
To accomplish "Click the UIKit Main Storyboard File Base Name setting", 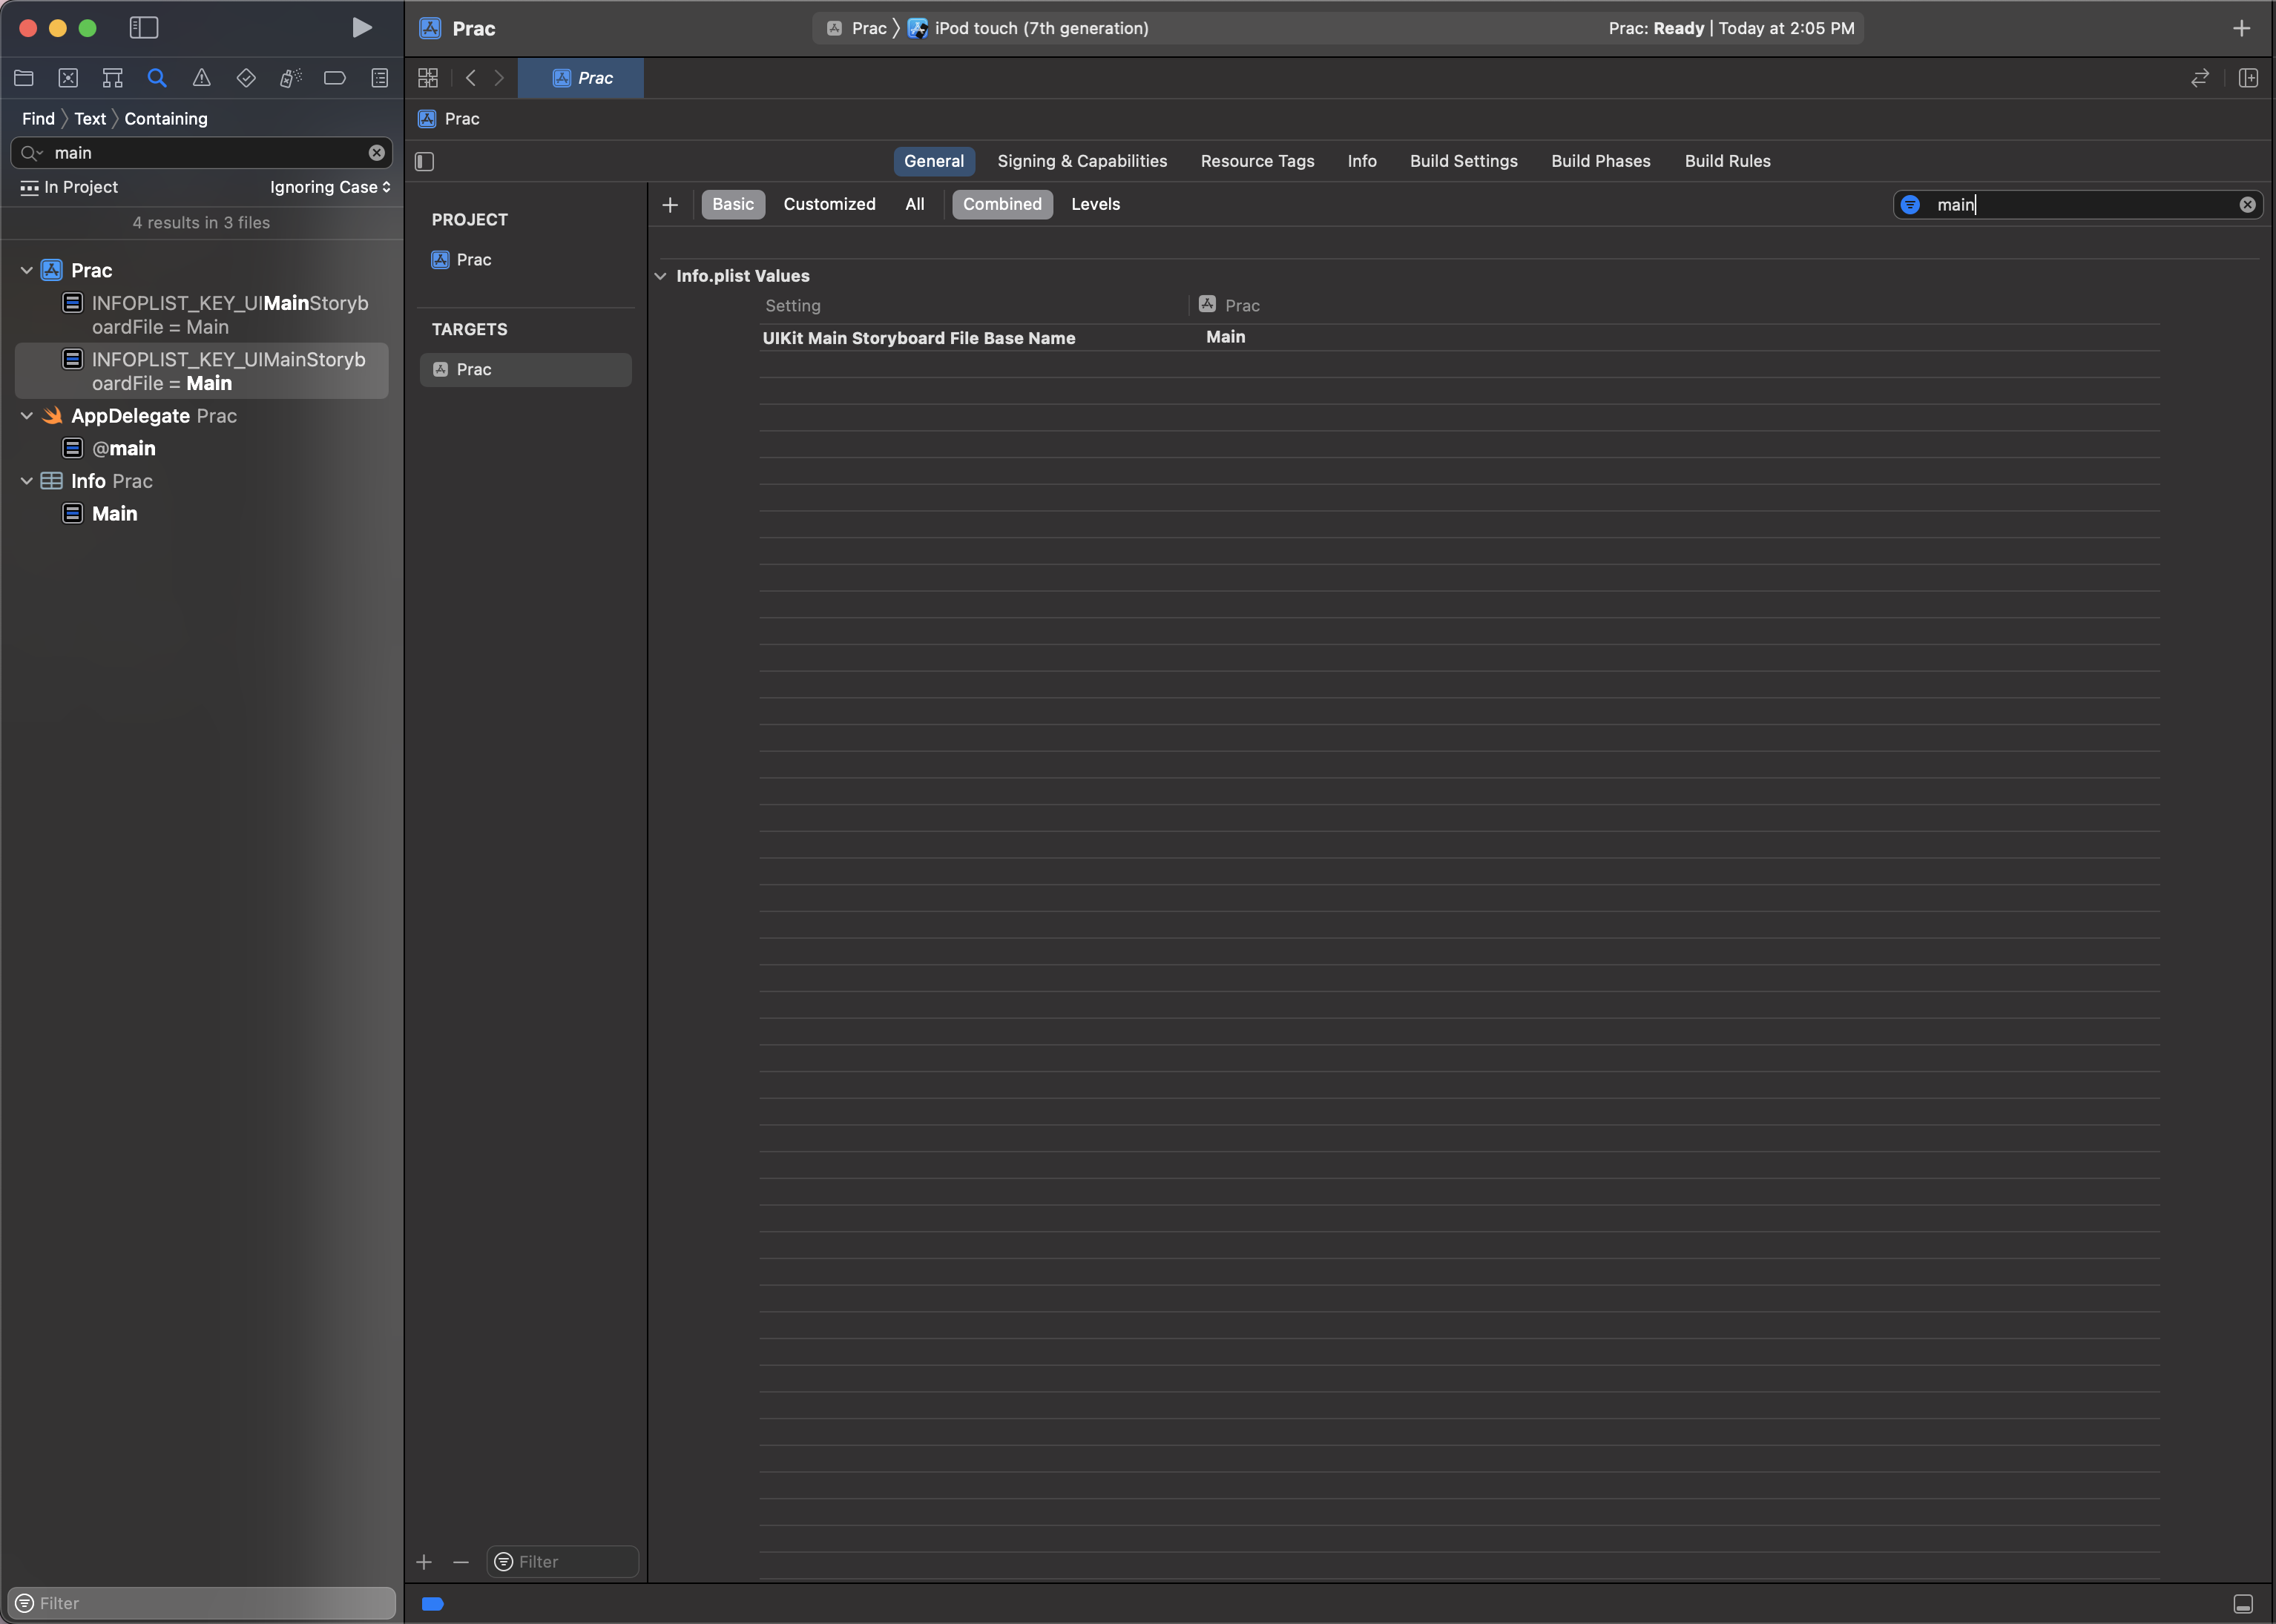I will click(918, 338).
